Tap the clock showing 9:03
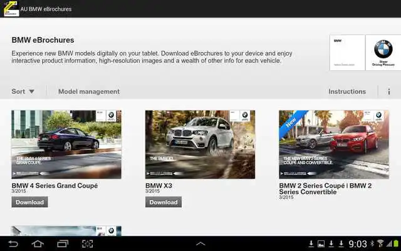 click(x=358, y=243)
